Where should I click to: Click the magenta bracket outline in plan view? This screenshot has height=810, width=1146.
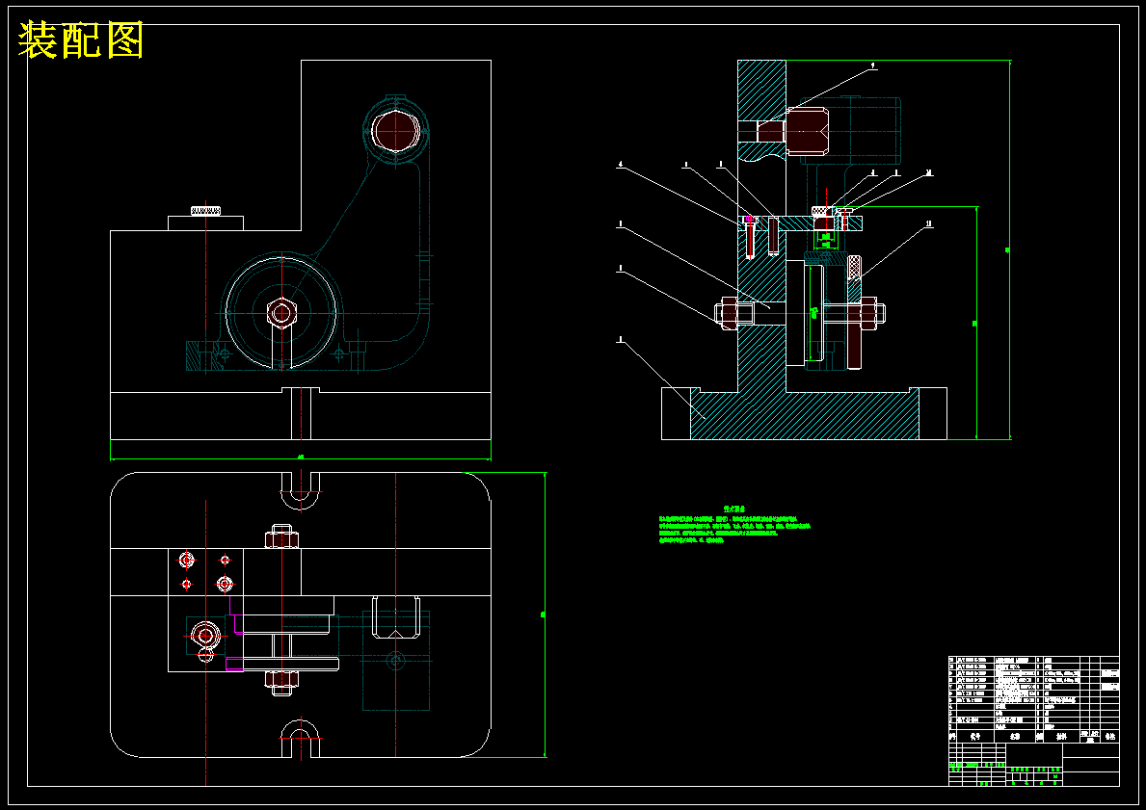[234, 634]
